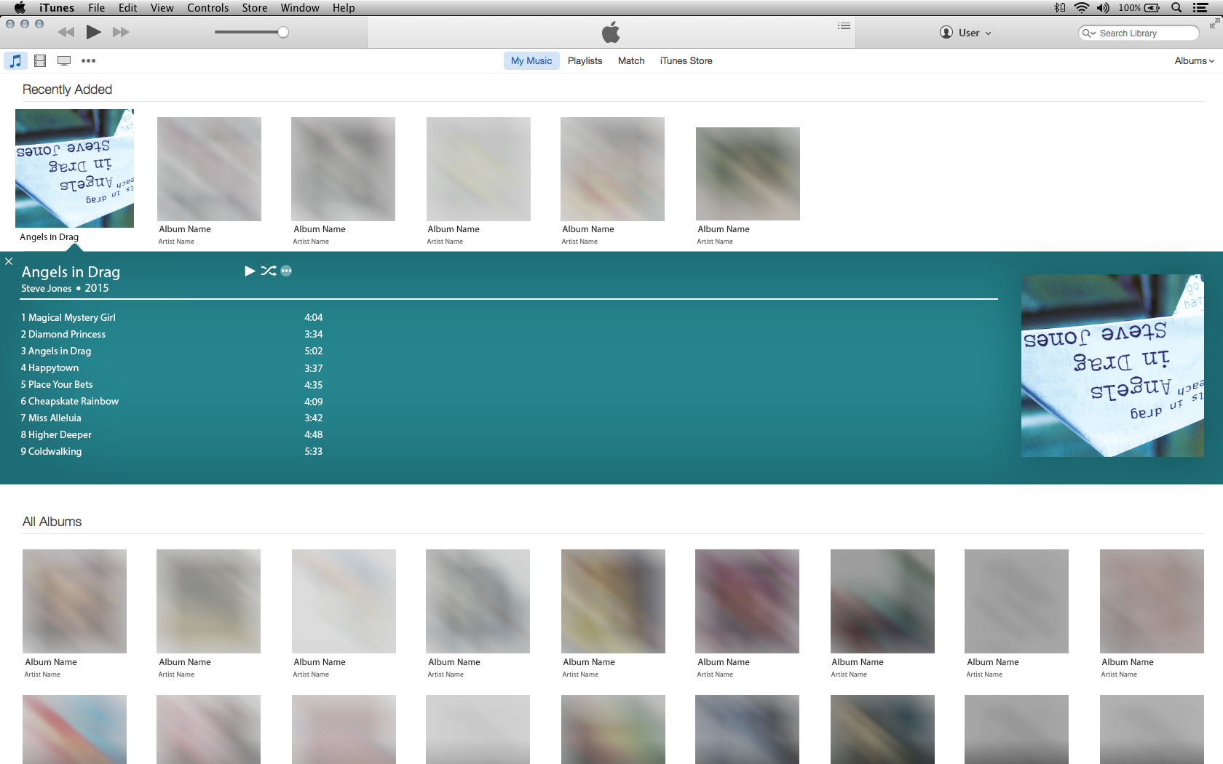1223x764 pixels.
Task: Skip forward to next track
Action: point(121,32)
